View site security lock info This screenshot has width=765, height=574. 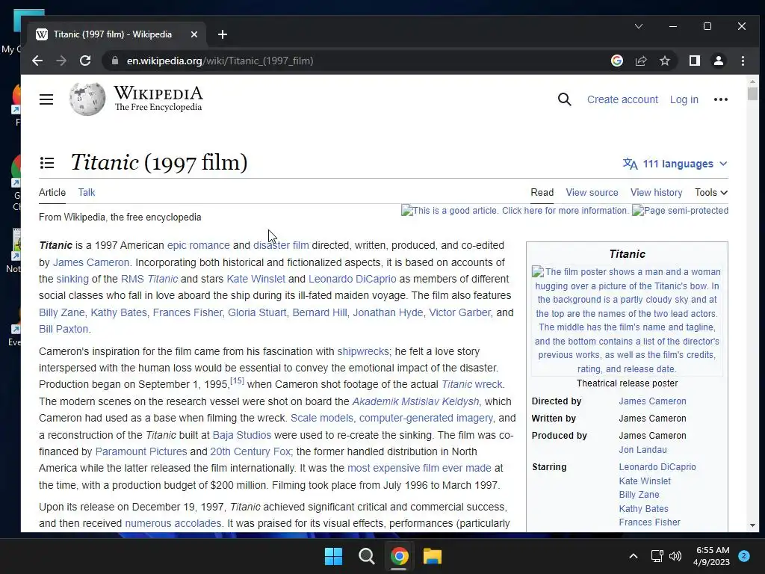pyautogui.click(x=115, y=61)
